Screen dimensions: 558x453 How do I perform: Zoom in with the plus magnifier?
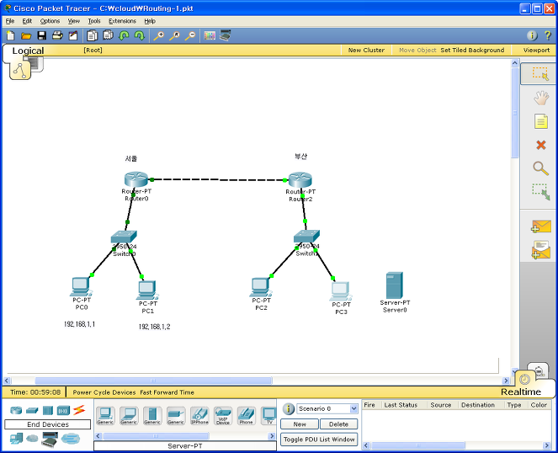click(158, 35)
